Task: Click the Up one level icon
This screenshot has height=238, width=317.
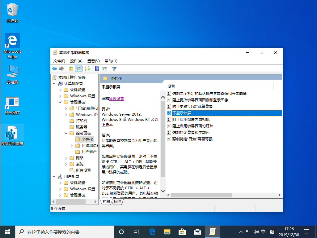Action: tap(71, 68)
